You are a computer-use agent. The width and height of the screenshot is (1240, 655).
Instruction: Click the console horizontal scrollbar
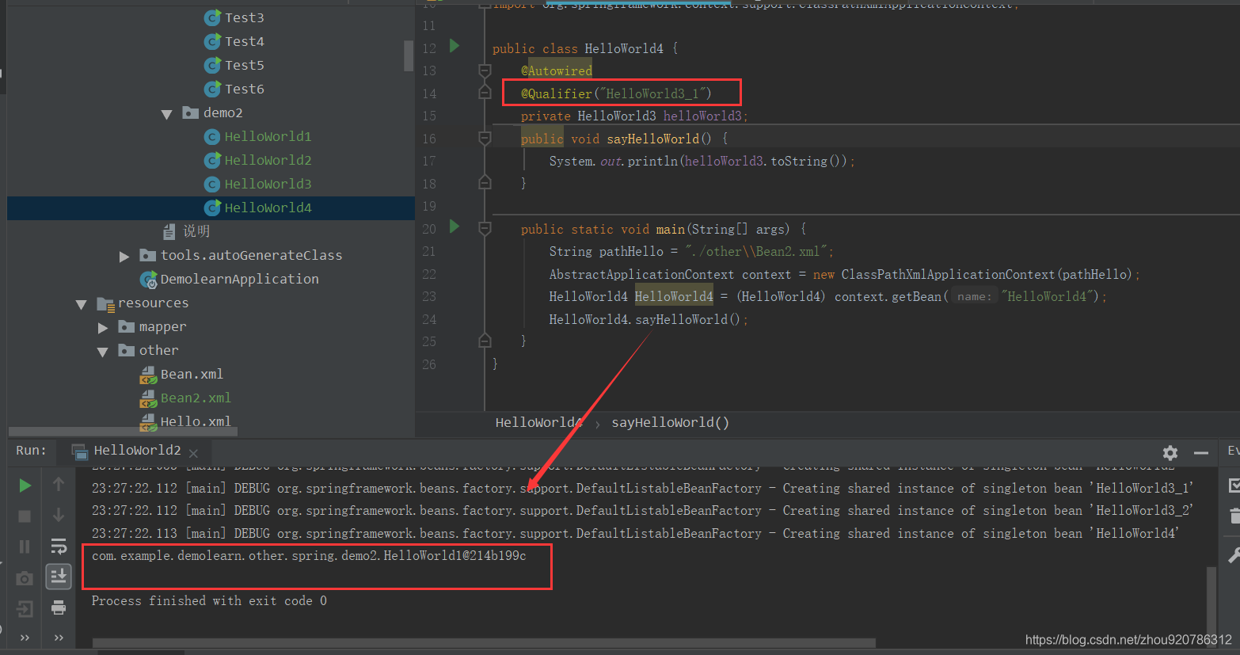(x=484, y=642)
